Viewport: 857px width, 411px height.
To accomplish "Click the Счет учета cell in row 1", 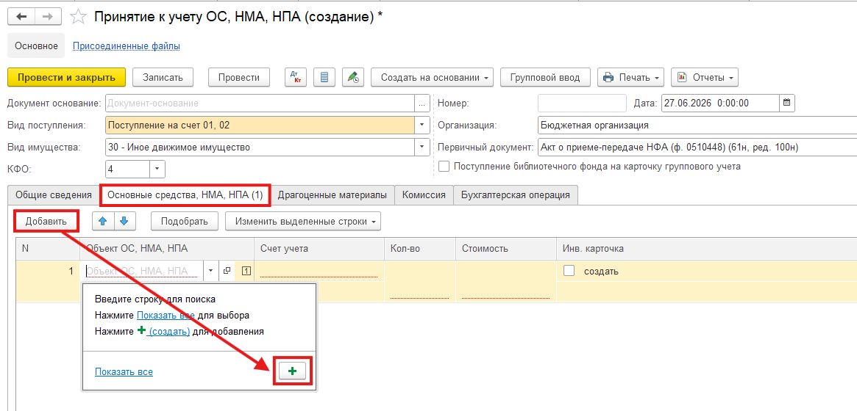I will click(x=319, y=271).
